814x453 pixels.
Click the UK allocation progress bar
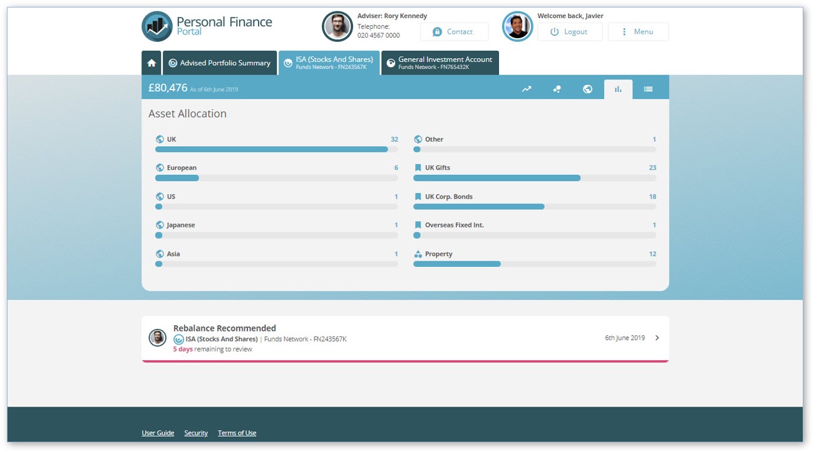click(x=276, y=149)
